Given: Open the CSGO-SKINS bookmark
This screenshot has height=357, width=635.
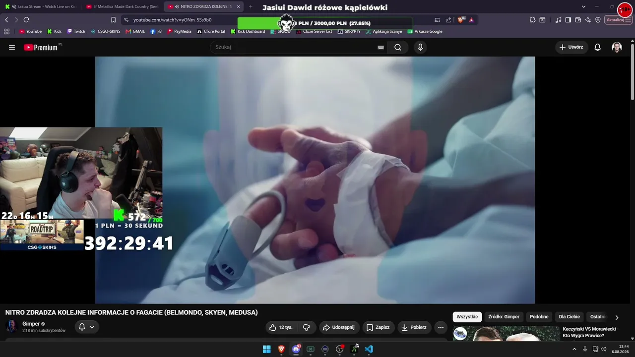Looking at the screenshot, I should click(x=106, y=31).
